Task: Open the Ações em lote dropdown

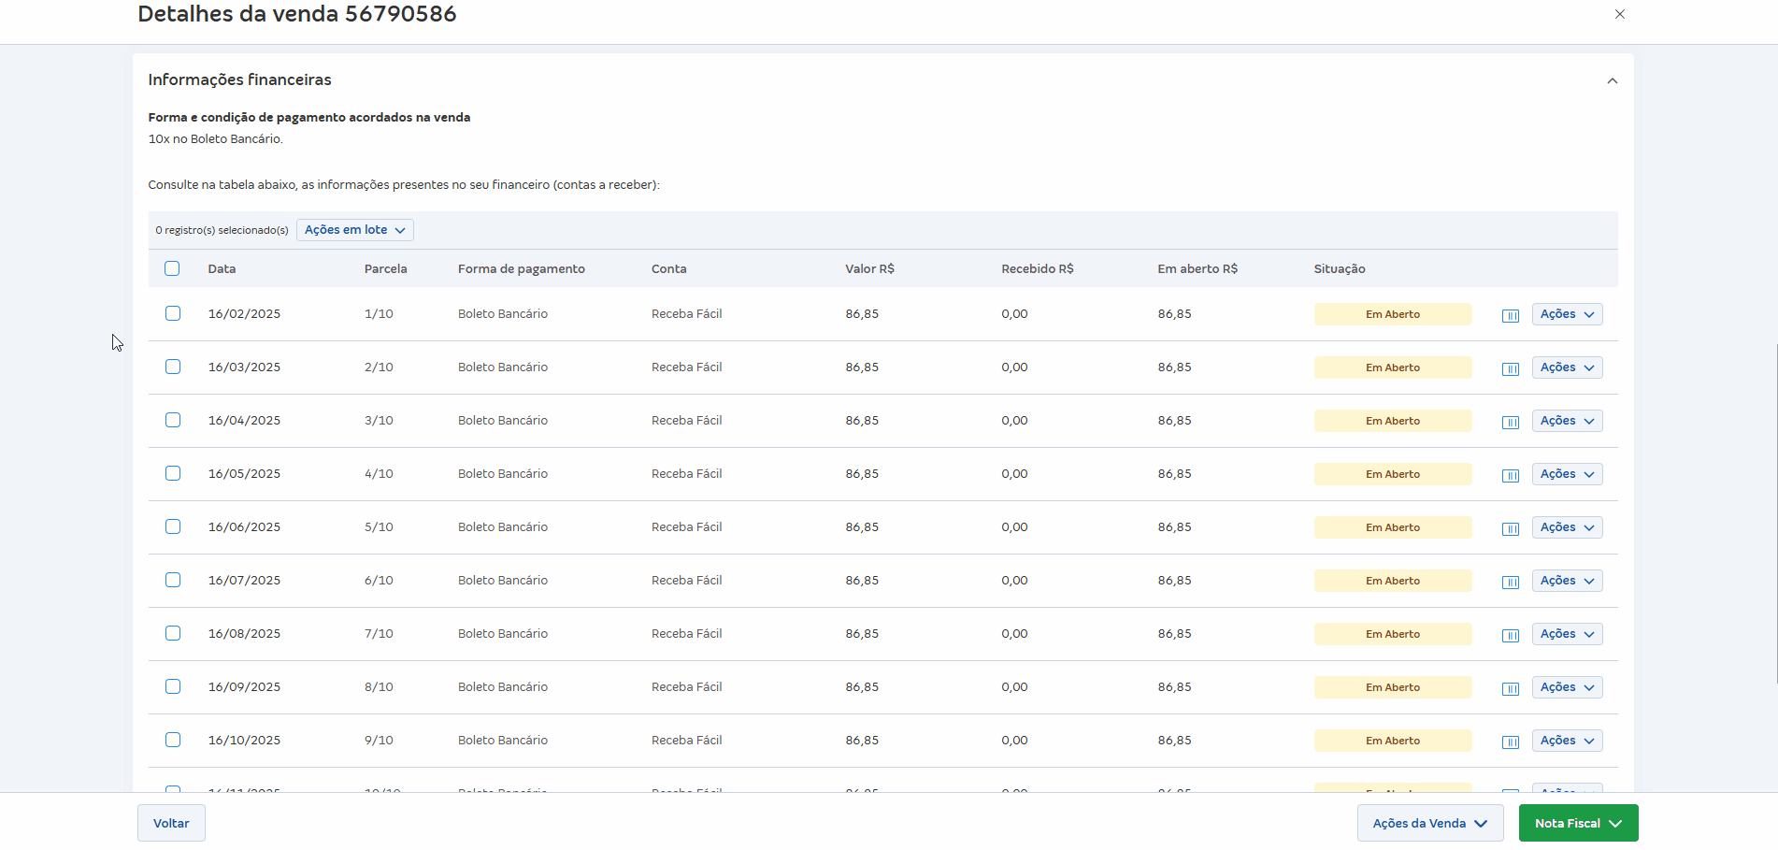Action: click(x=354, y=230)
